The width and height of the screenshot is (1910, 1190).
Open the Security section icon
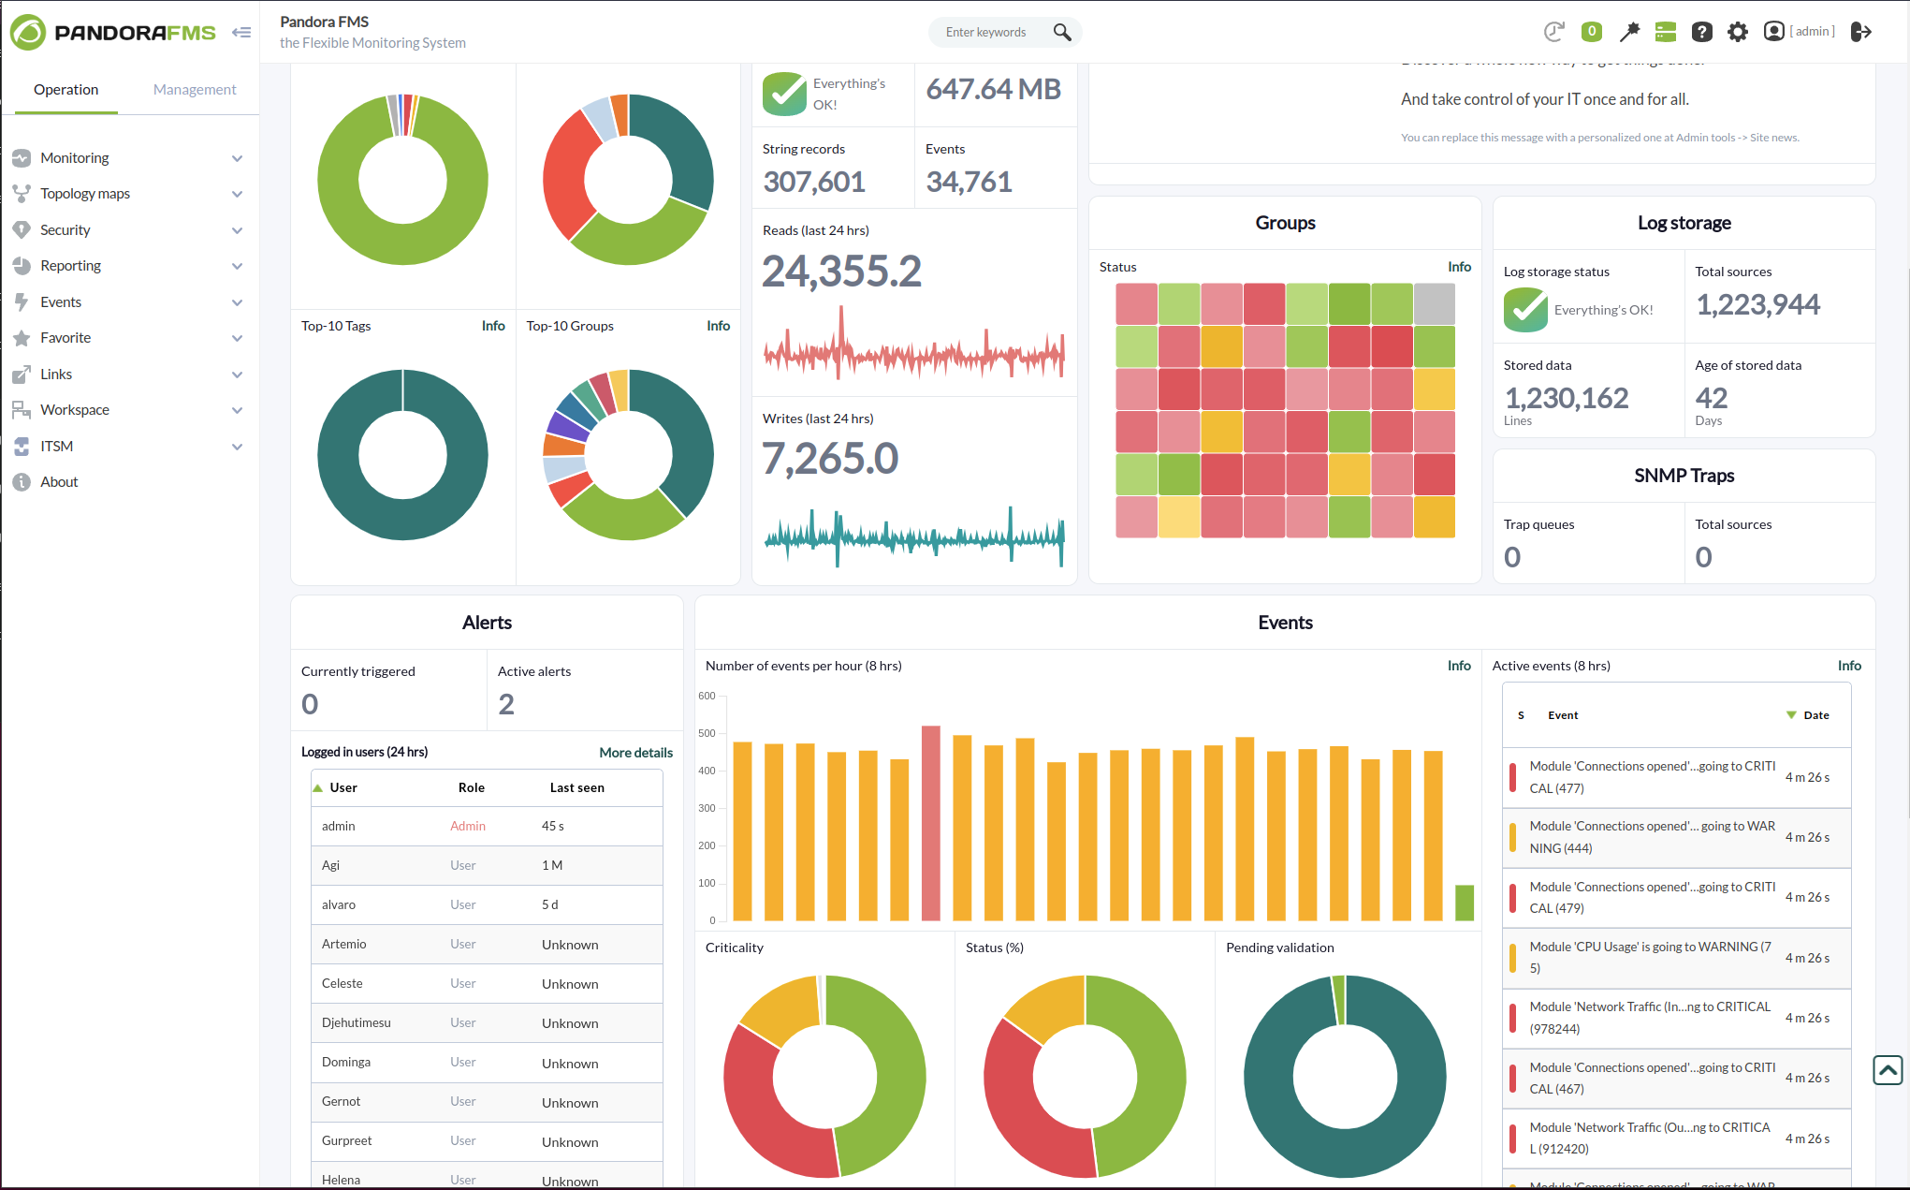point(19,229)
